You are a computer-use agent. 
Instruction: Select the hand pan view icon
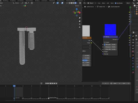click(x=80, y=21)
